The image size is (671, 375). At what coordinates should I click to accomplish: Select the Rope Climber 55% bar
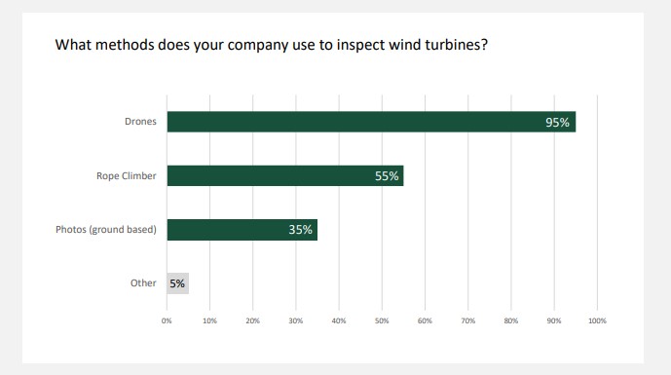tap(285, 175)
